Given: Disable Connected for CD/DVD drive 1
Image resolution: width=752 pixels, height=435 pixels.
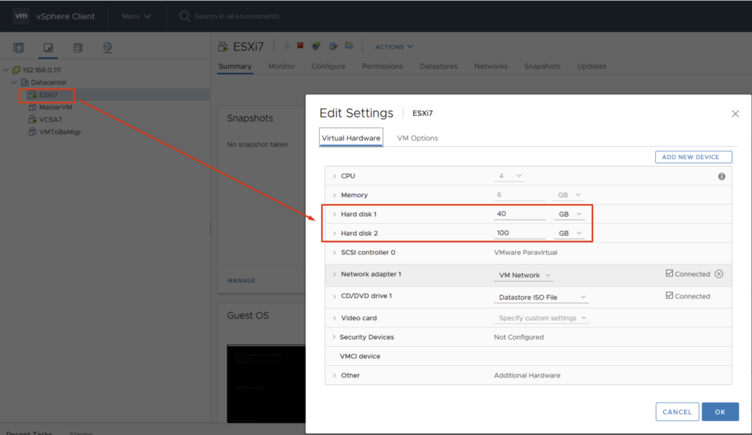Looking at the screenshot, I should [x=670, y=296].
